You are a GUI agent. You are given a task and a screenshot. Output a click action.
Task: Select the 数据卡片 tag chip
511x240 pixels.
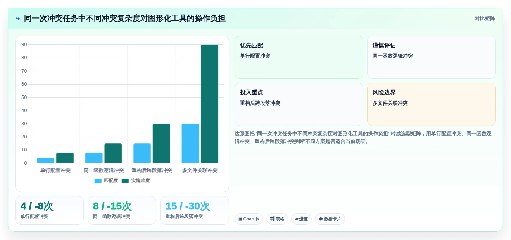click(330, 219)
